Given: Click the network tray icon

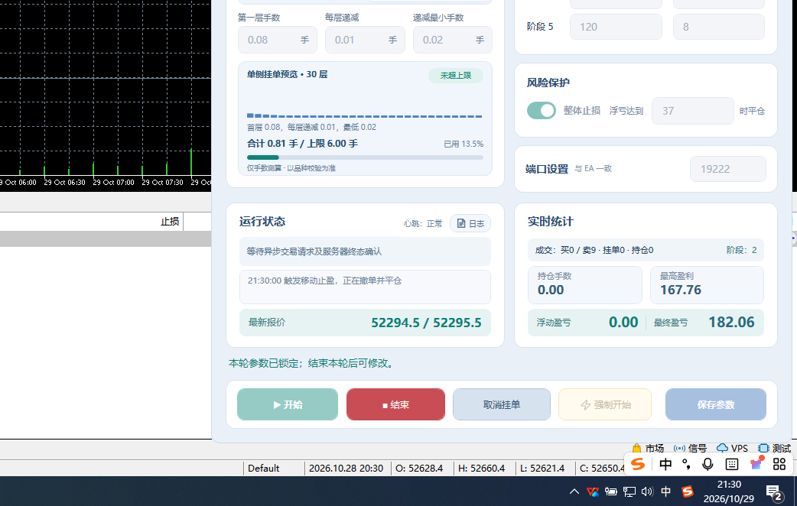Looking at the screenshot, I should 629,491.
